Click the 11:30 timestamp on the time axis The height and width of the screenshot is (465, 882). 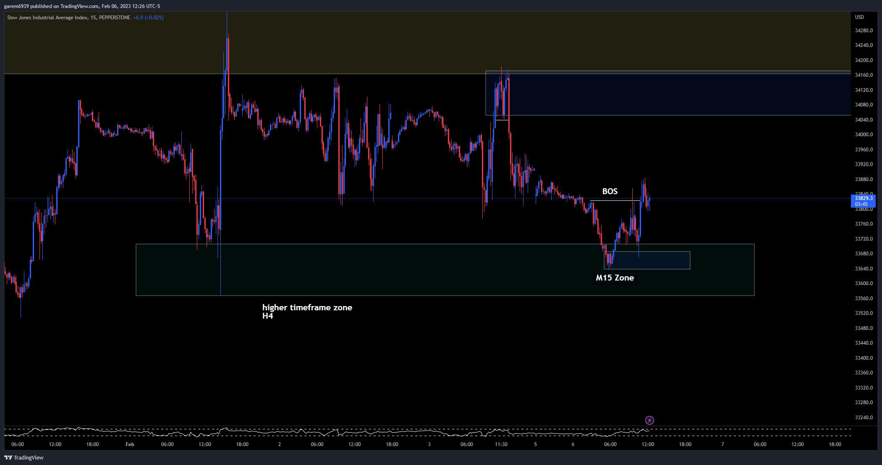(x=501, y=444)
